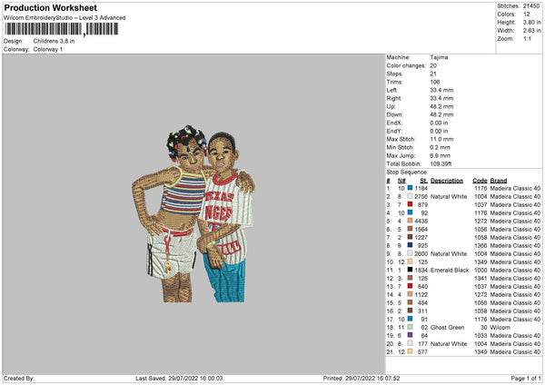Click the Code column header
The height and width of the screenshot is (385, 545).
point(480,181)
